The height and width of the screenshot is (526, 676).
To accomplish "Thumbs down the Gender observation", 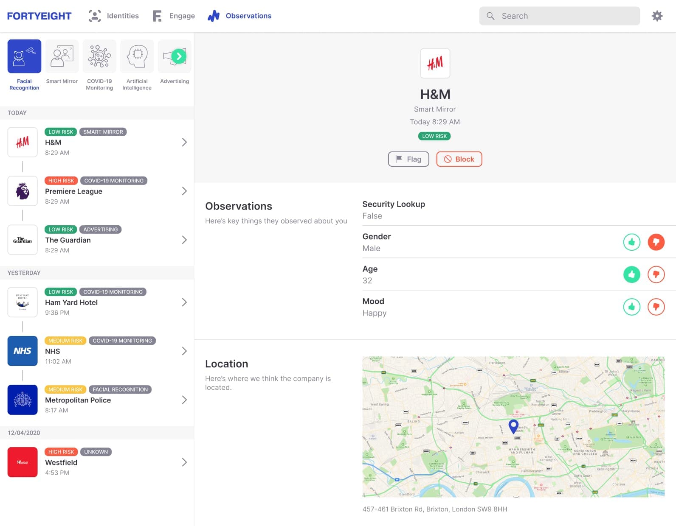I will click(x=656, y=242).
